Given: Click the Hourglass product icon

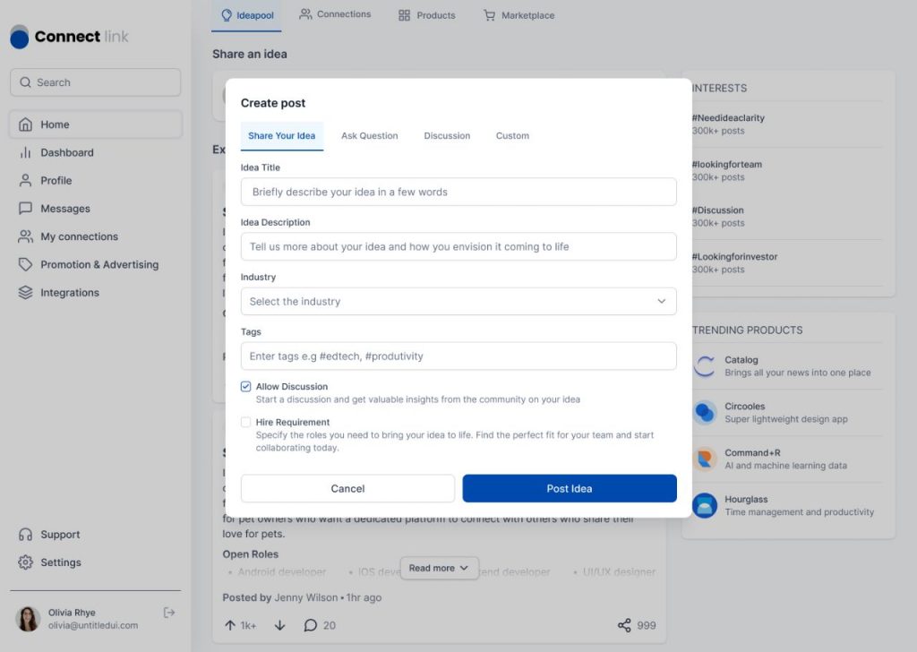Looking at the screenshot, I should coord(705,506).
